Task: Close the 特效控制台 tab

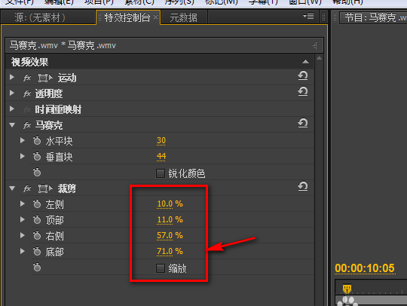Action: click(x=155, y=17)
